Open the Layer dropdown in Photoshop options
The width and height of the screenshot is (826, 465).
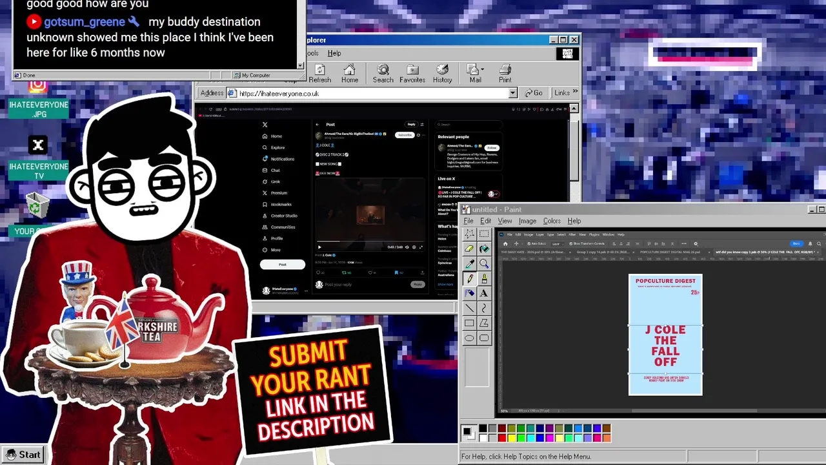click(558, 243)
